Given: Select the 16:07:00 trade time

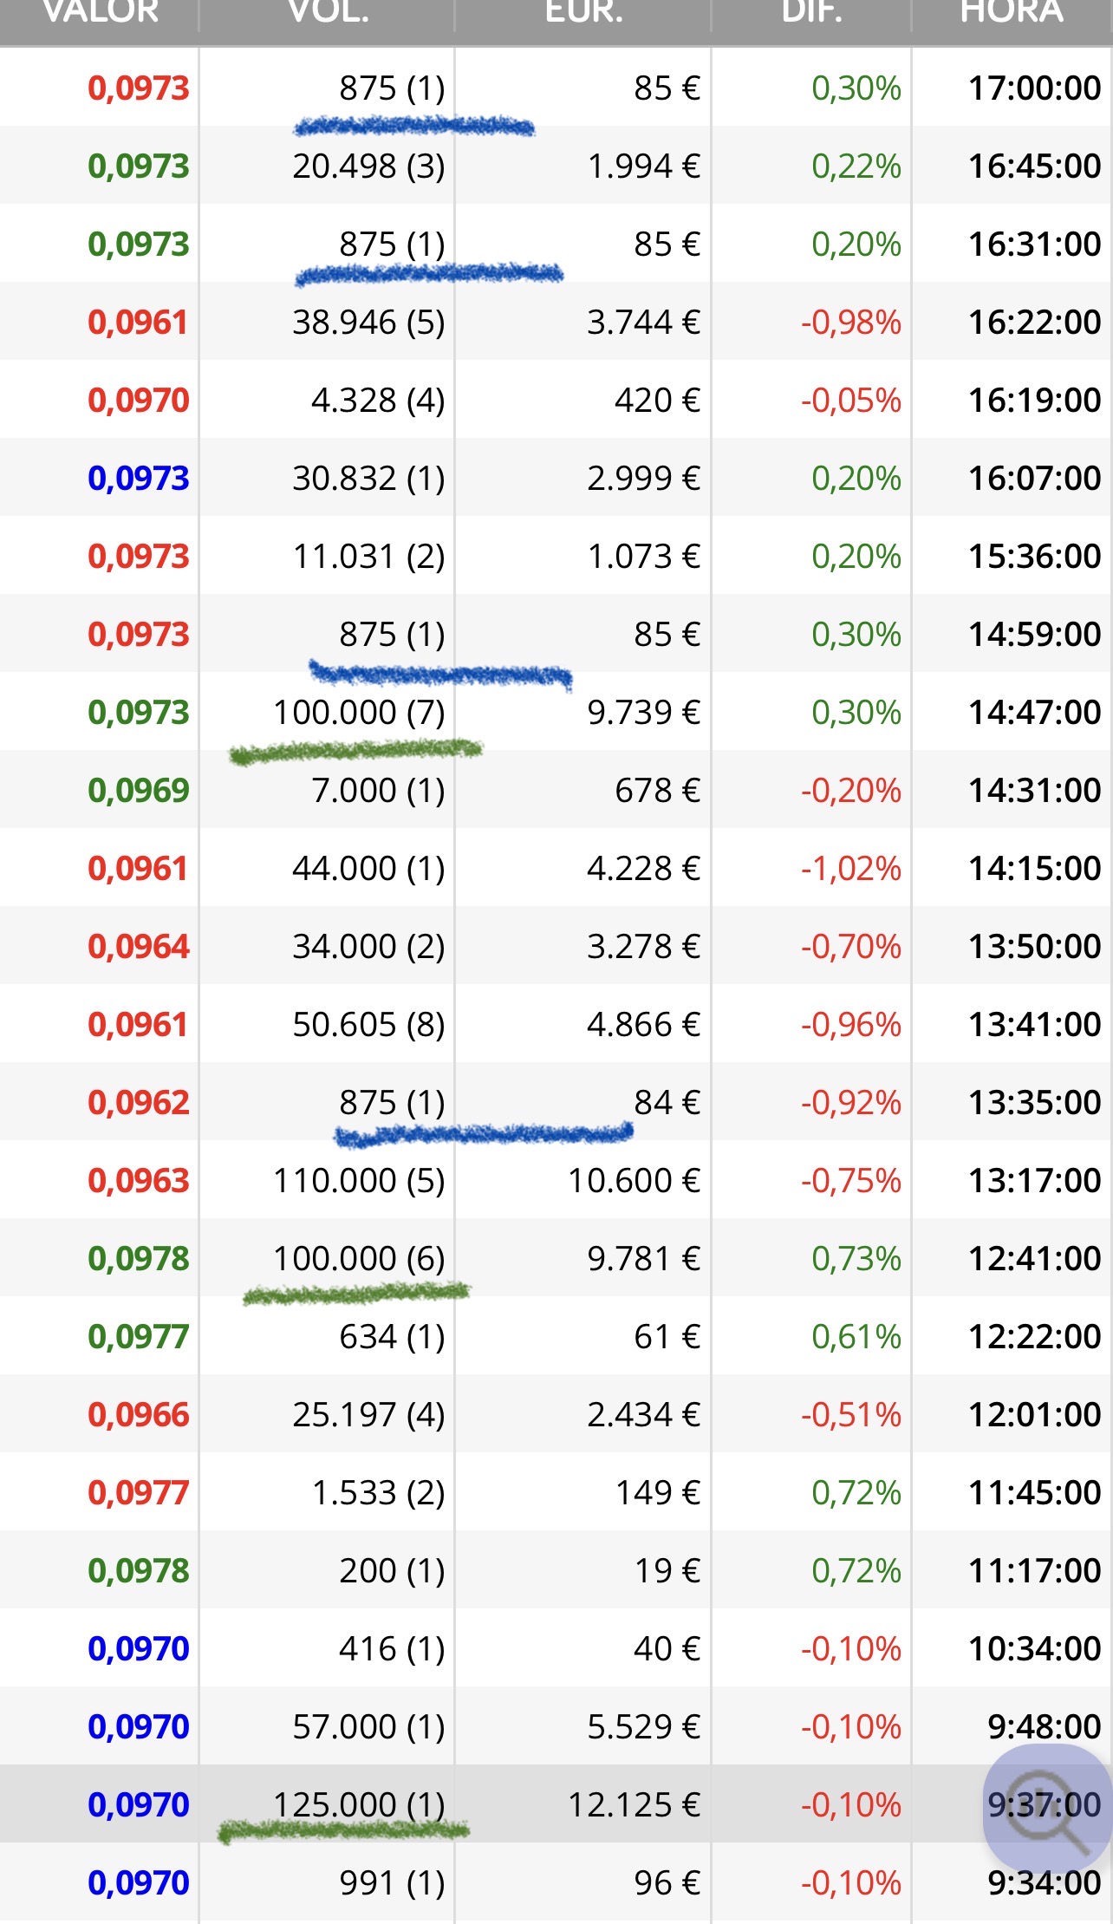Looking at the screenshot, I should point(1034,479).
